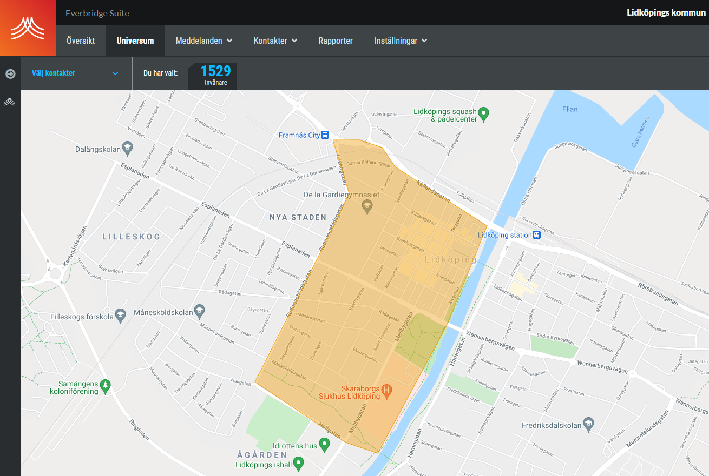
Task: Select the Skaraborgs Sjukhus hospital marker
Action: tap(386, 389)
